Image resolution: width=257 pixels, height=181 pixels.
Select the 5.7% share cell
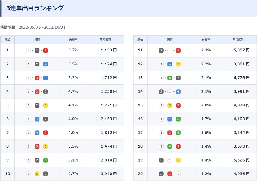coord(73,50)
